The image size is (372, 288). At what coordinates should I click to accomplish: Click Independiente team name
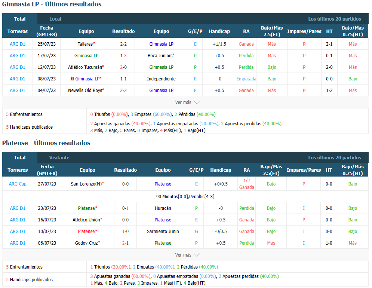tap(162, 79)
